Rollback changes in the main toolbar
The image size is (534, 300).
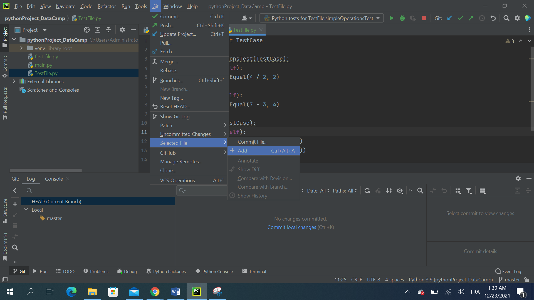coord(493,18)
